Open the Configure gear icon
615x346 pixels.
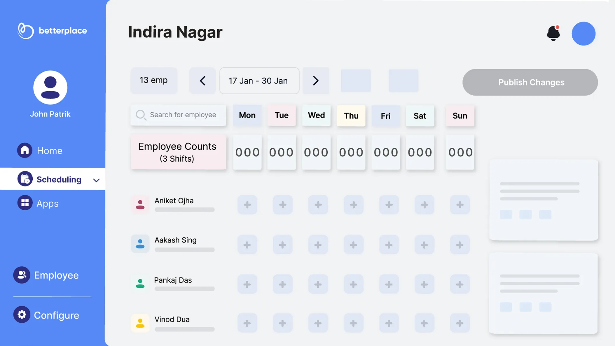pos(22,314)
